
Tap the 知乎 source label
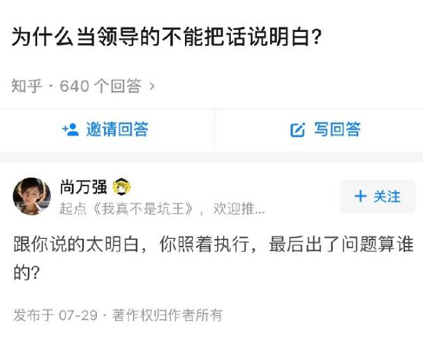pyautogui.click(x=27, y=86)
